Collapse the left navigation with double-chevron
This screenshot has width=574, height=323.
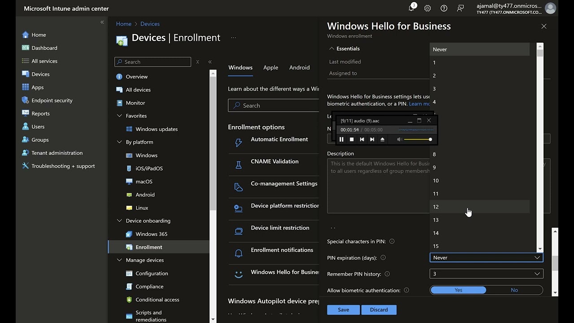(x=102, y=22)
